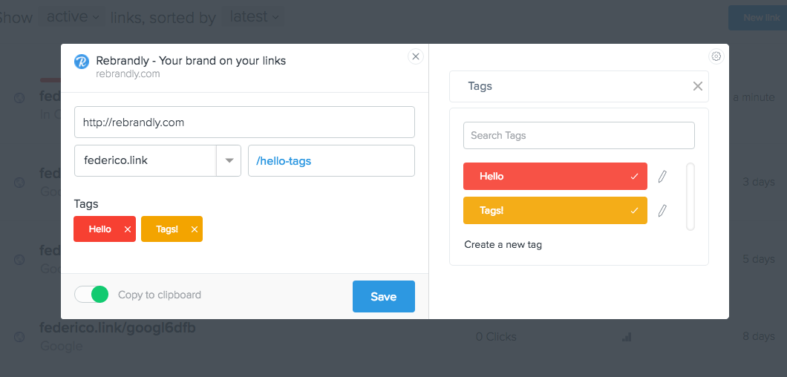Open the domain dropdown arrow next to federico.link
The width and height of the screenshot is (787, 377).
pyautogui.click(x=229, y=160)
